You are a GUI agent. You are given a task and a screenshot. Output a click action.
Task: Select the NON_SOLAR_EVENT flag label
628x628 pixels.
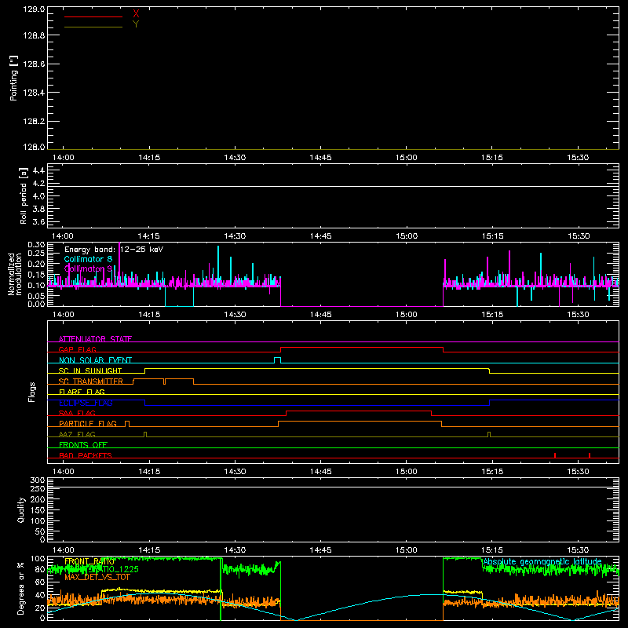pyautogui.click(x=95, y=360)
